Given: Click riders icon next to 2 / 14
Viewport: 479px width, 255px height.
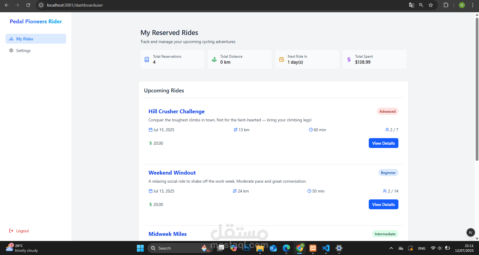Looking at the screenshot, I should tap(385, 191).
